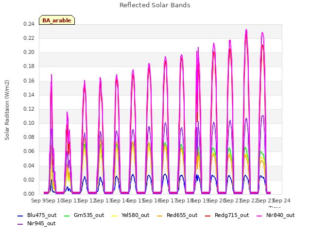This screenshot has height=233, width=311.
Task: Click the 0.18 y-axis tick label
Action: [29, 67]
